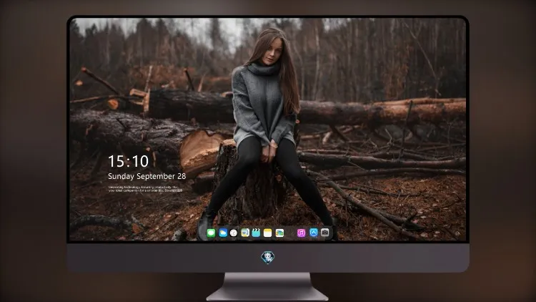
Task: Open the Clock app in dock
Action: point(234,233)
